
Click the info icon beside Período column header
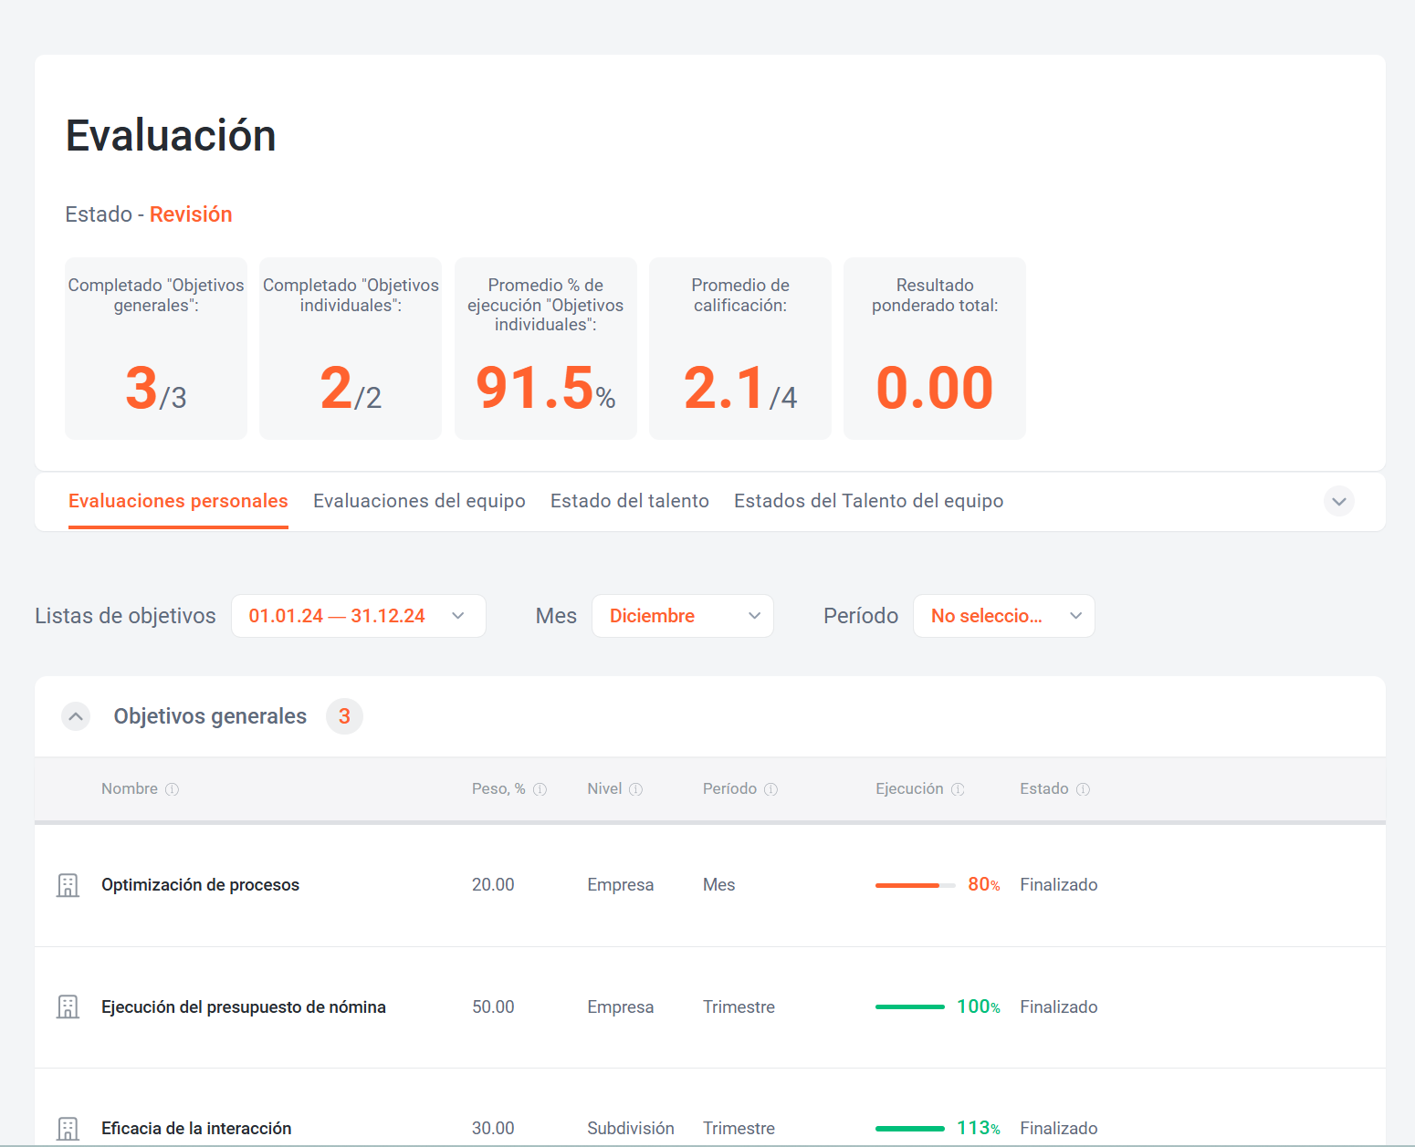[x=770, y=789]
